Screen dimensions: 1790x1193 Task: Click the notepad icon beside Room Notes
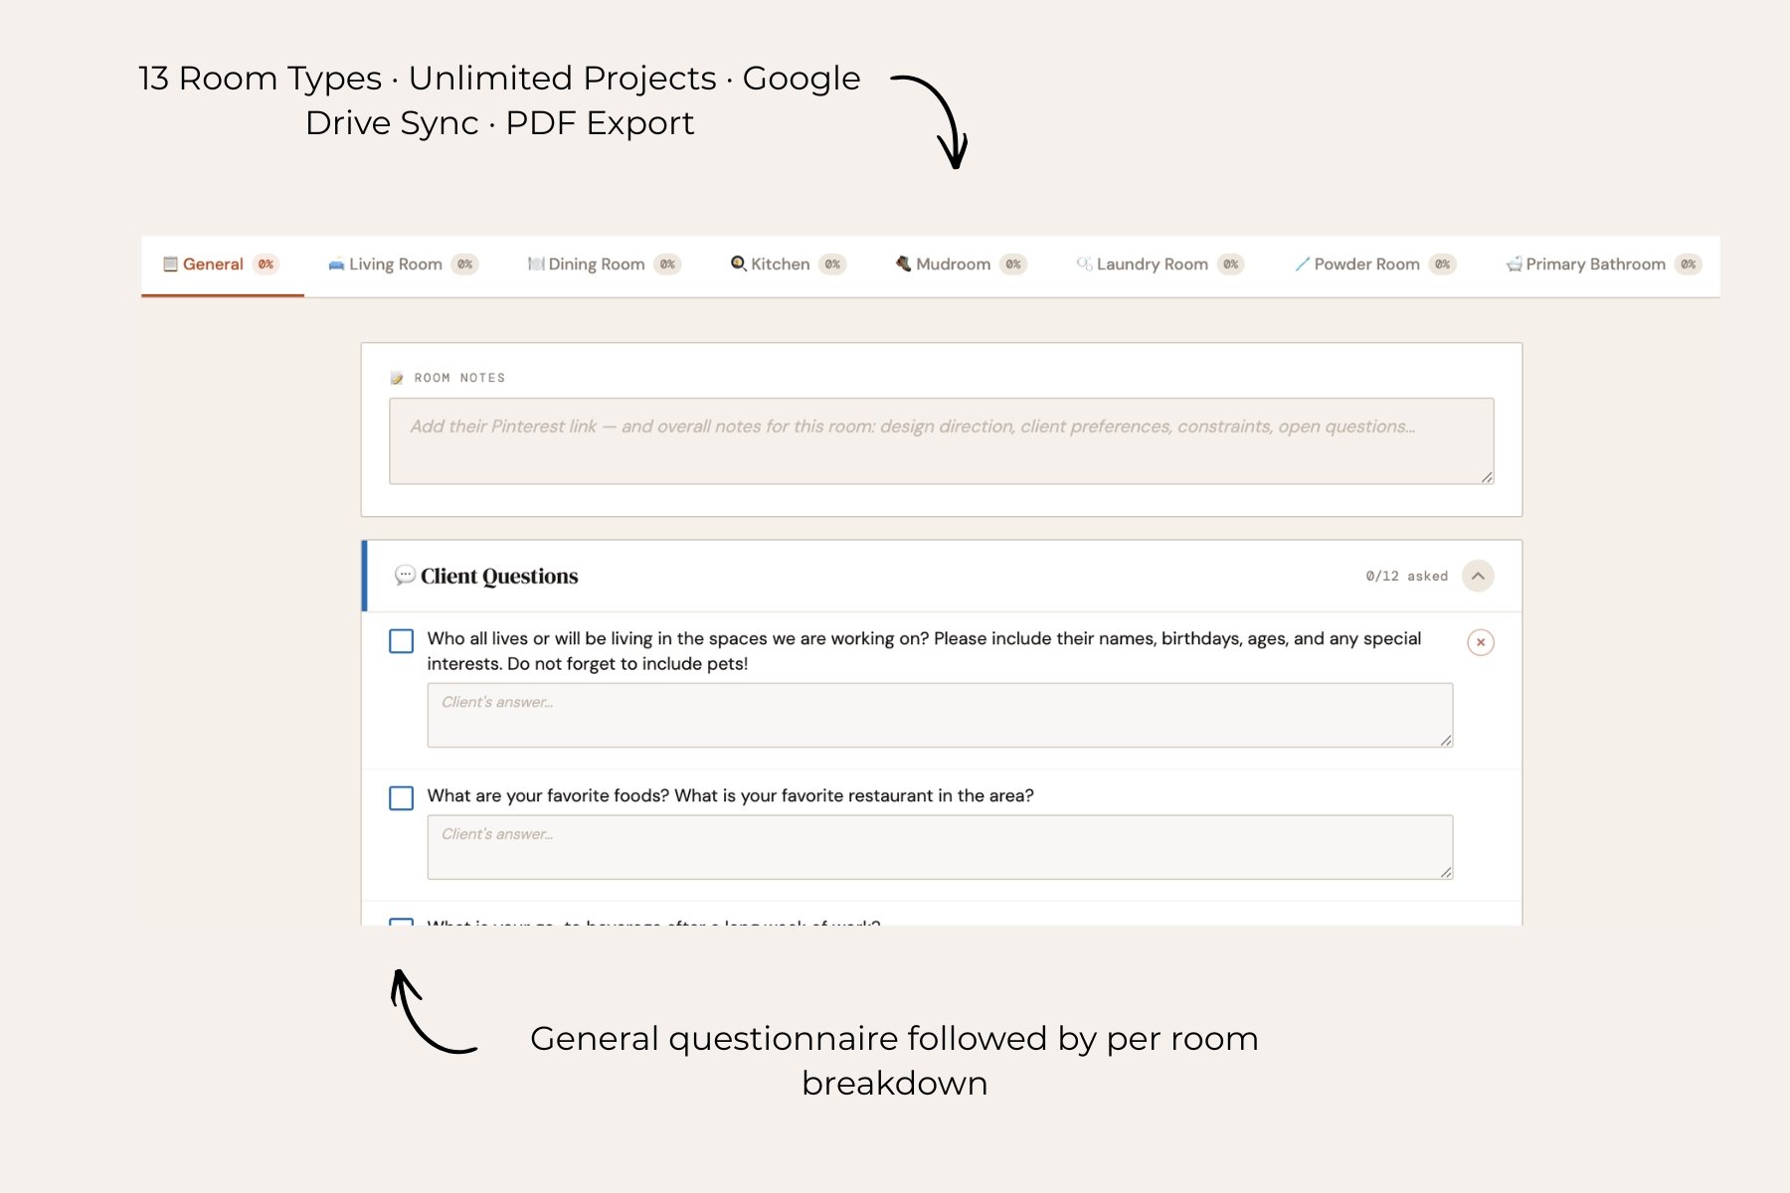397,378
